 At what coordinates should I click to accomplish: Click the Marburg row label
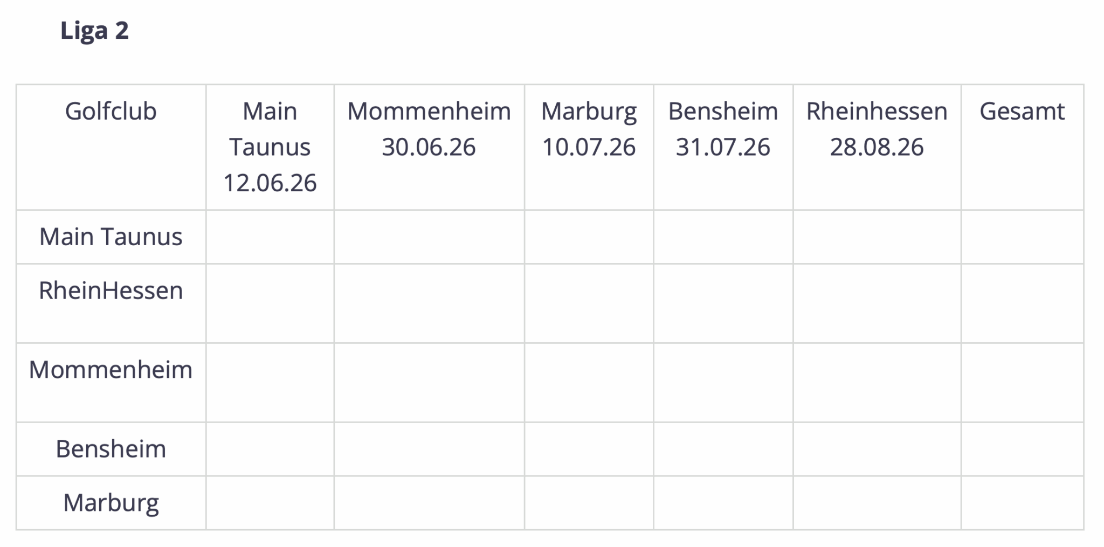tap(111, 503)
